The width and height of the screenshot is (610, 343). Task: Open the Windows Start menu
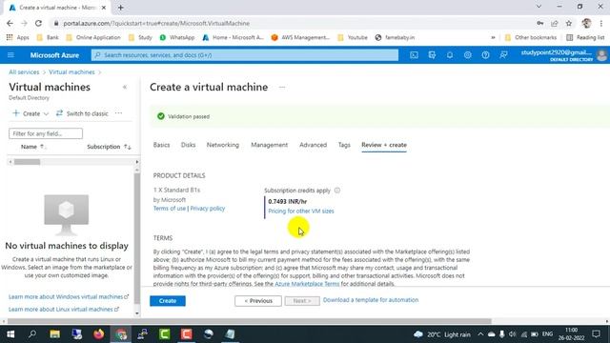[10, 334]
